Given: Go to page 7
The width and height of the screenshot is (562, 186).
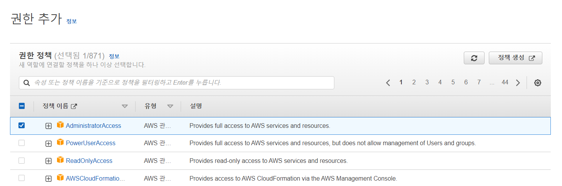Looking at the screenshot, I should tap(479, 82).
